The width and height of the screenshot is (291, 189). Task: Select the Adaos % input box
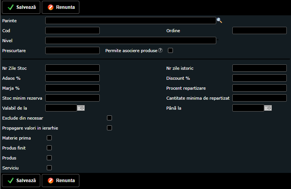72,78
